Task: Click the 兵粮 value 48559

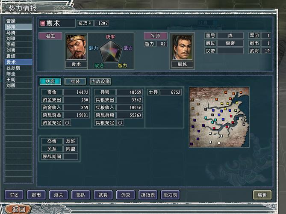Action: [130, 92]
